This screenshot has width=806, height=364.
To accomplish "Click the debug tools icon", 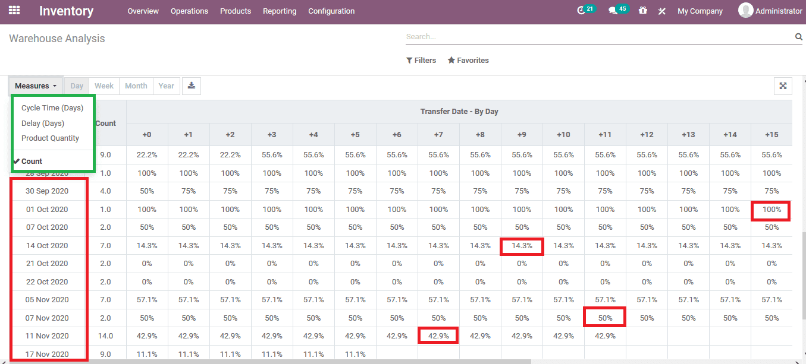I will click(x=661, y=11).
